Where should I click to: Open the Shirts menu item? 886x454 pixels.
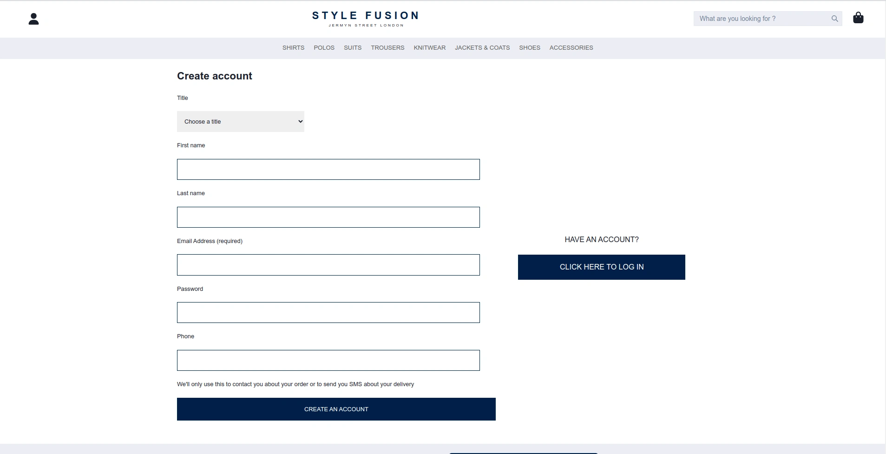[293, 48]
